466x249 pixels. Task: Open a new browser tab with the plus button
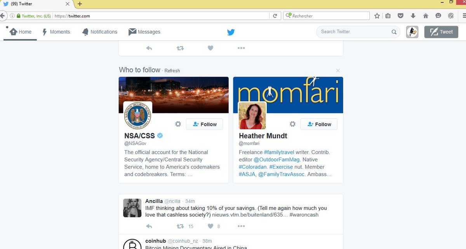pyautogui.click(x=80, y=4)
